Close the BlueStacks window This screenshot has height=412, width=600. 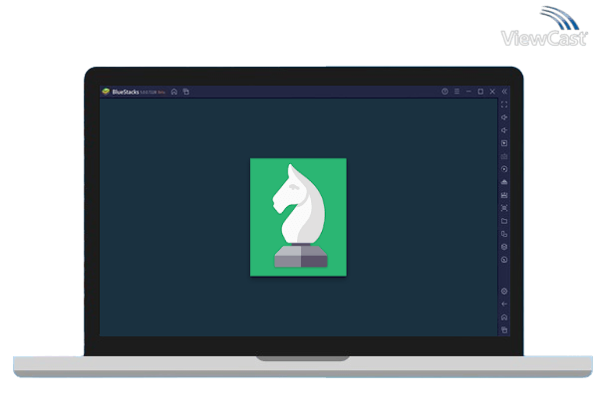coord(492,92)
